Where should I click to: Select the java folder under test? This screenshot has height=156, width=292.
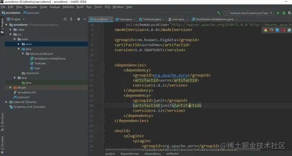tap(26, 82)
